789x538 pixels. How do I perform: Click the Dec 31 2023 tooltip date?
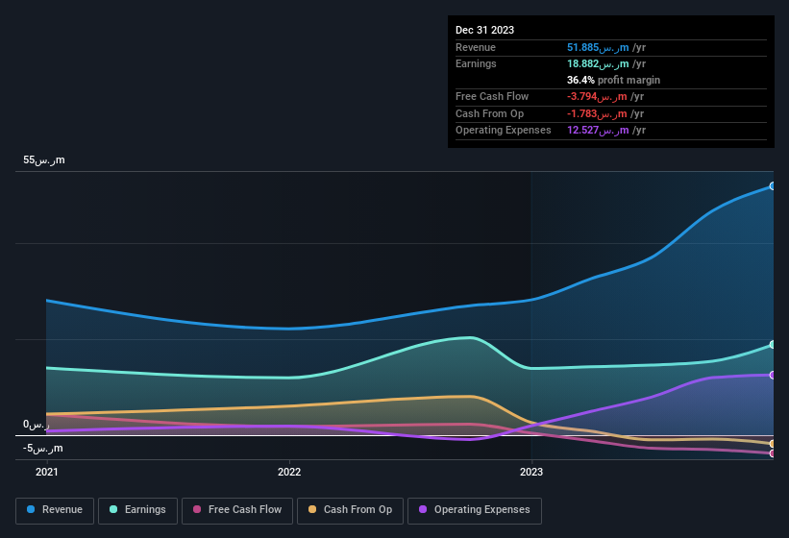coord(484,30)
